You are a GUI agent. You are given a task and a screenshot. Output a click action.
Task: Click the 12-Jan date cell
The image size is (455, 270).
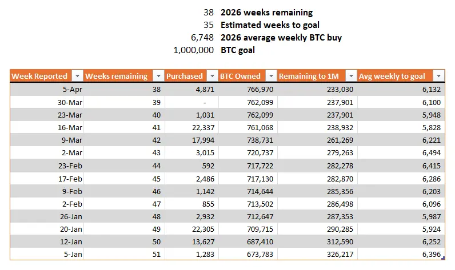click(x=70, y=241)
